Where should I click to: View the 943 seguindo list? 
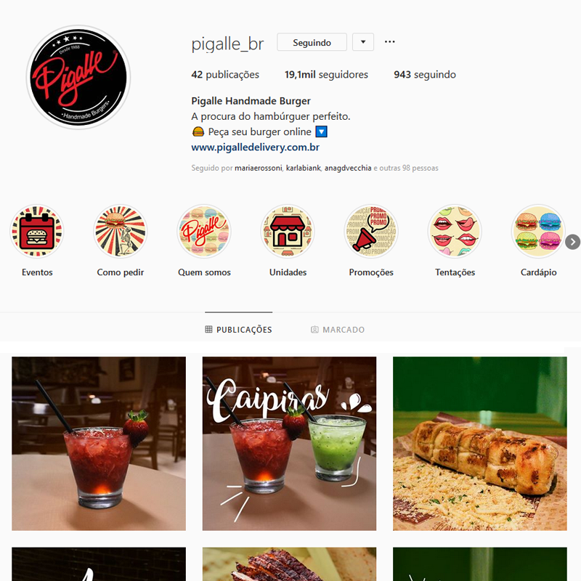click(425, 75)
